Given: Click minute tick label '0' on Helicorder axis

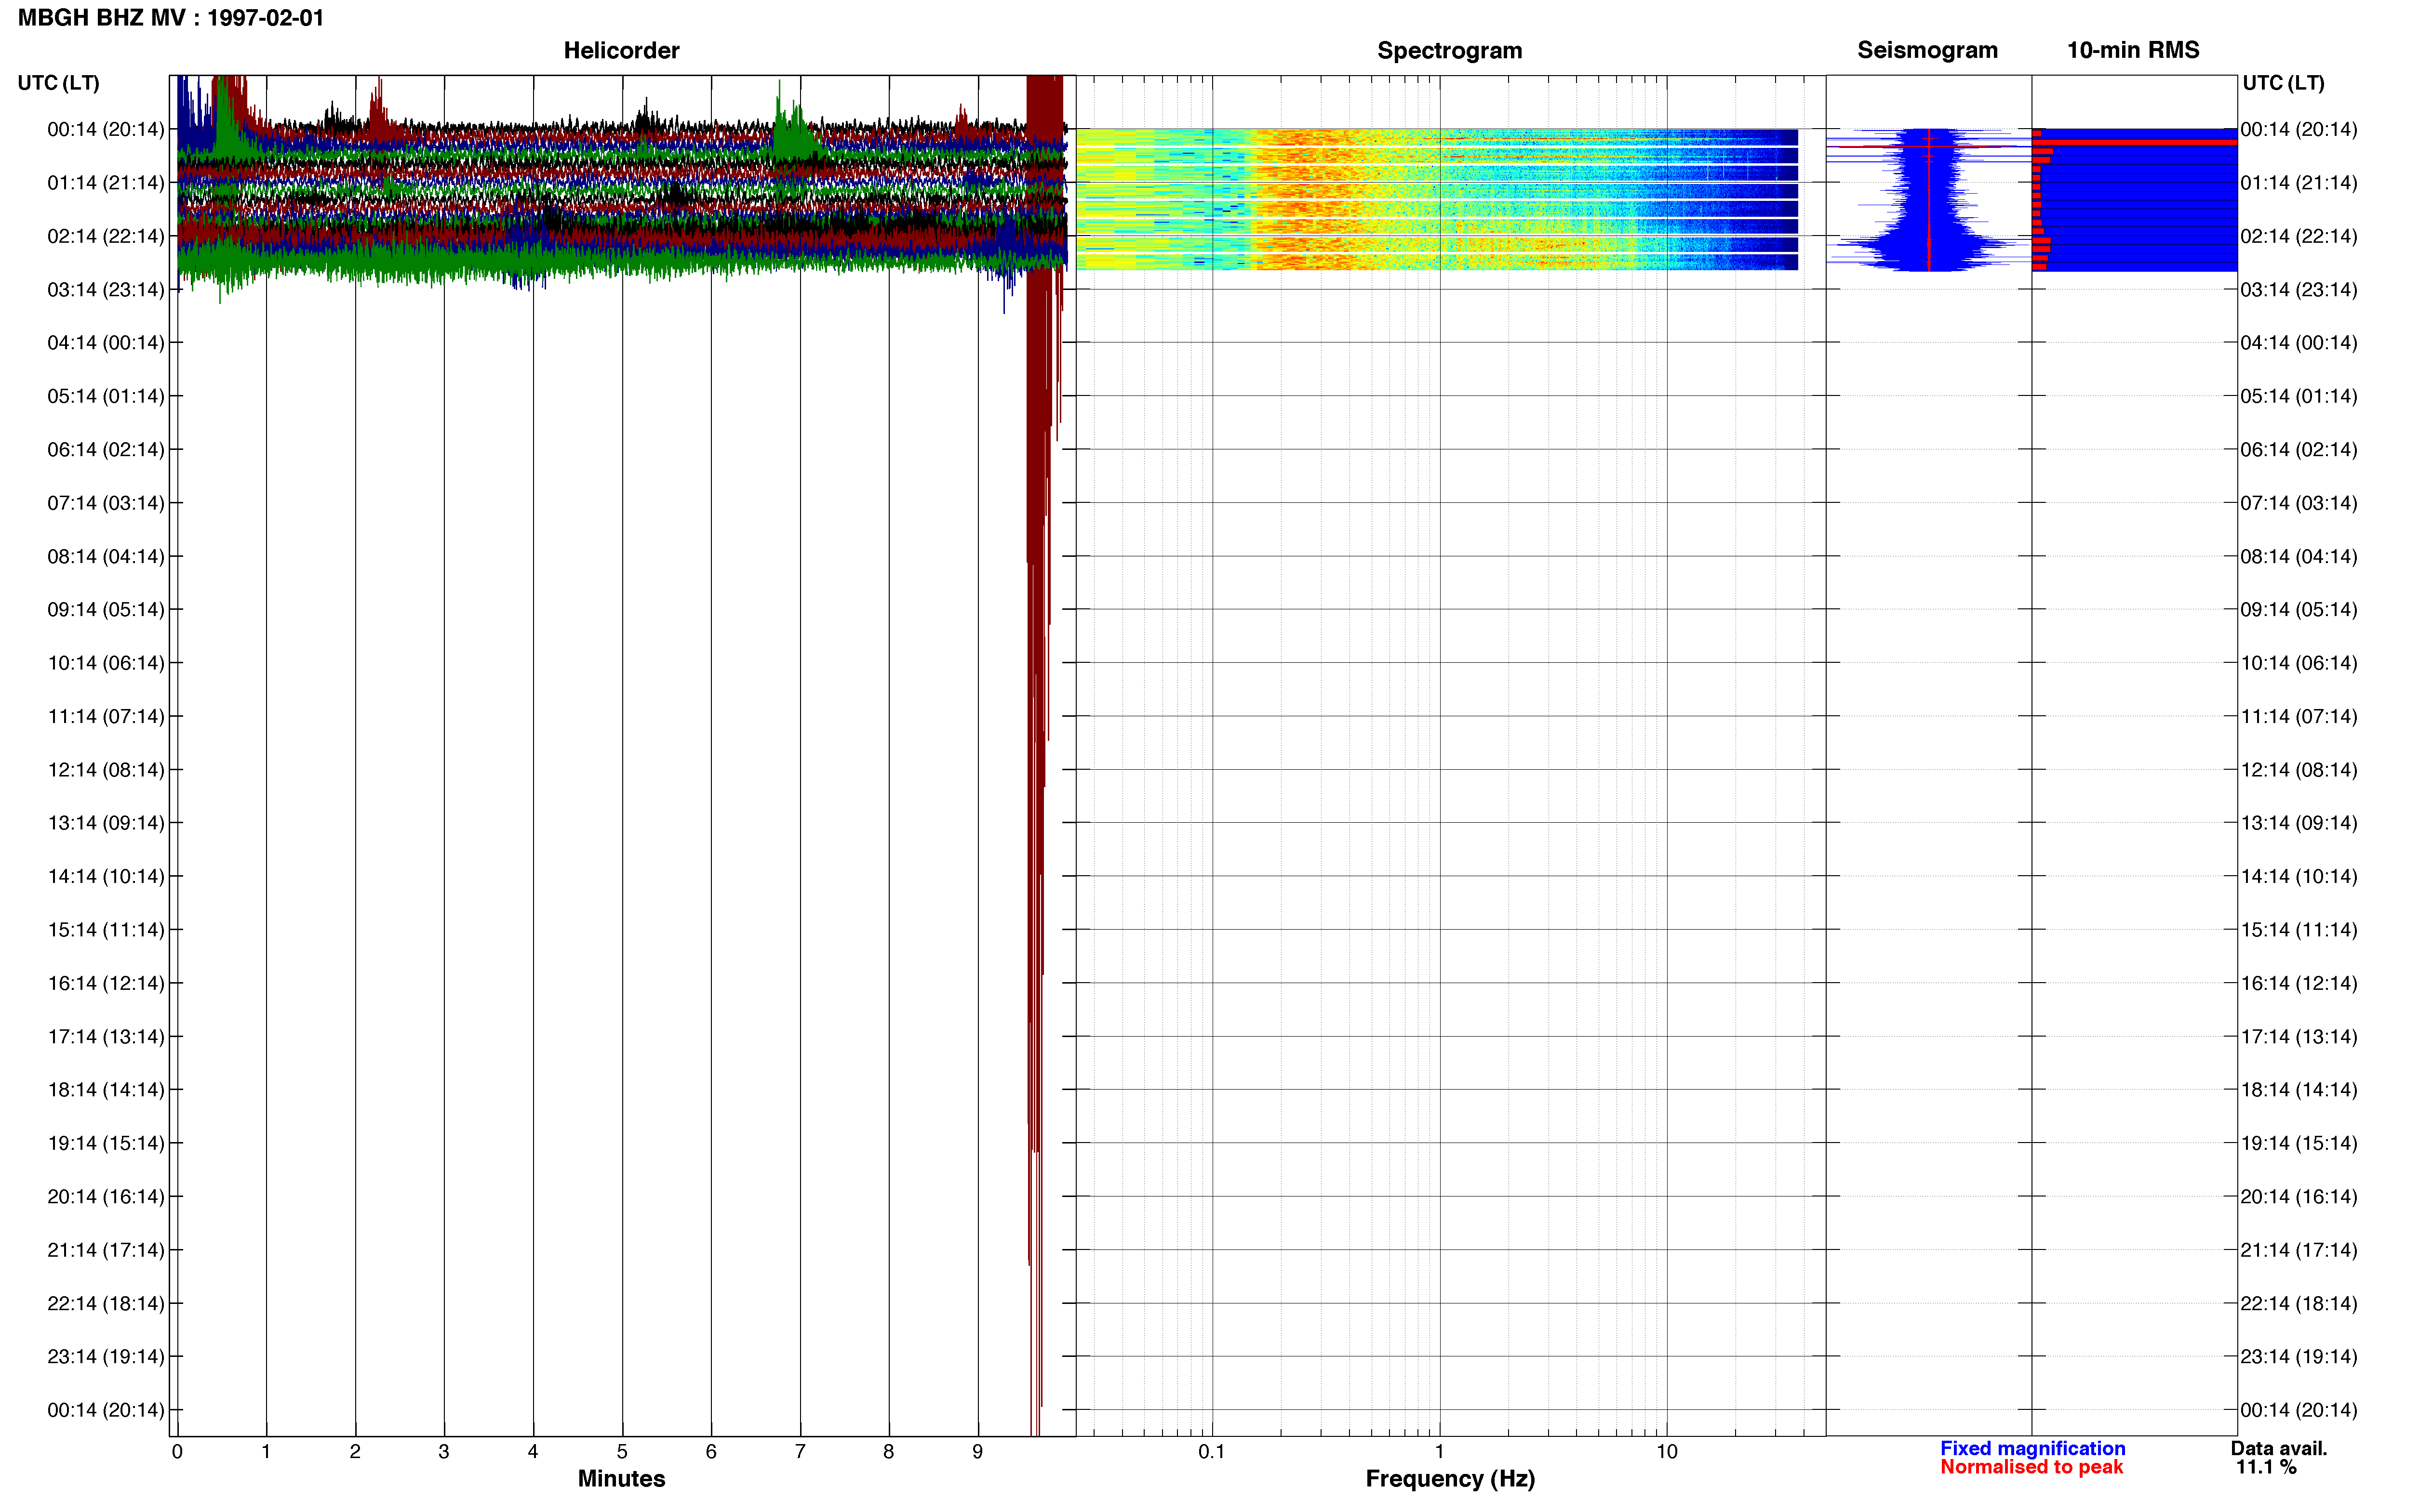Looking at the screenshot, I should click(177, 1451).
